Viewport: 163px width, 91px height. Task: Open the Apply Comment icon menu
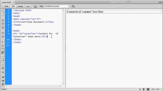[3, 58]
